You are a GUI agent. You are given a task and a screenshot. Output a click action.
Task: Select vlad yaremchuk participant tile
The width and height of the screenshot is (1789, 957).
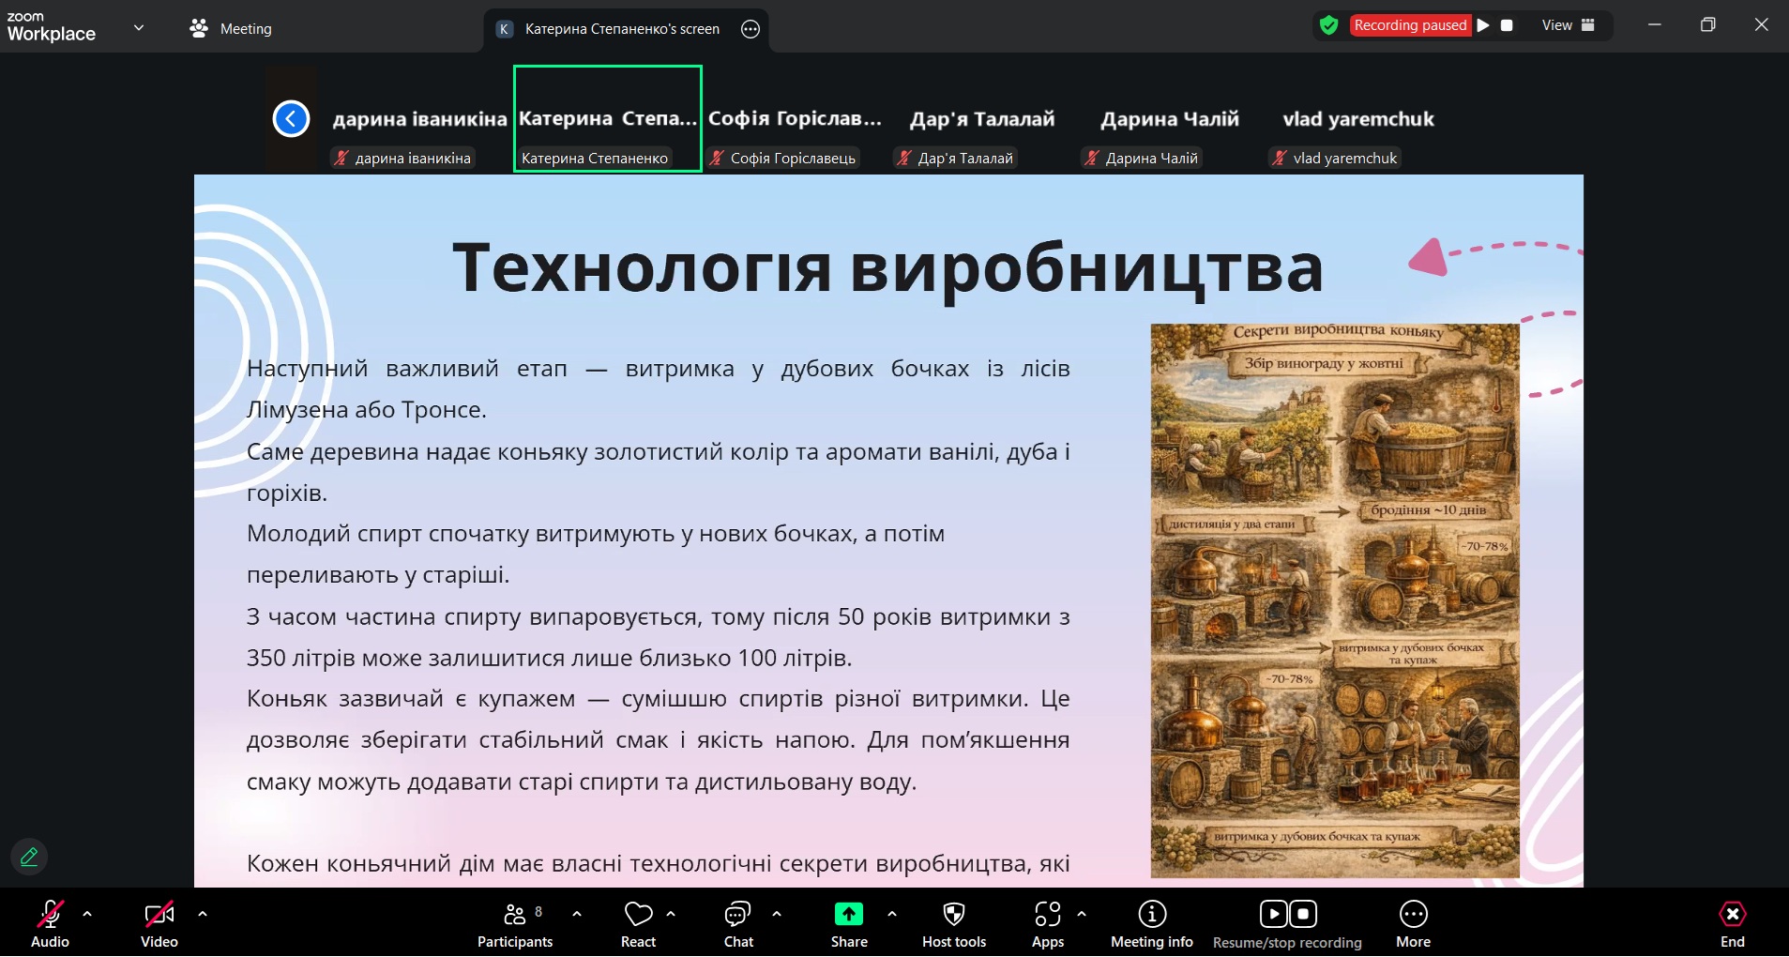1357,119
